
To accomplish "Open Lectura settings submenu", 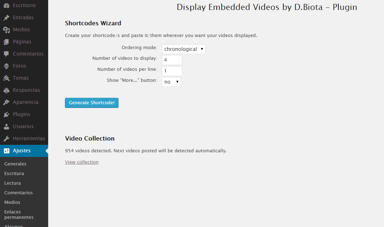I will coord(12,183).
